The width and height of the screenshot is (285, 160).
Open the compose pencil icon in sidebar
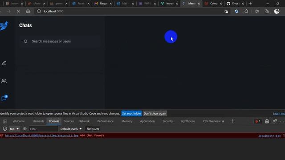4,63
